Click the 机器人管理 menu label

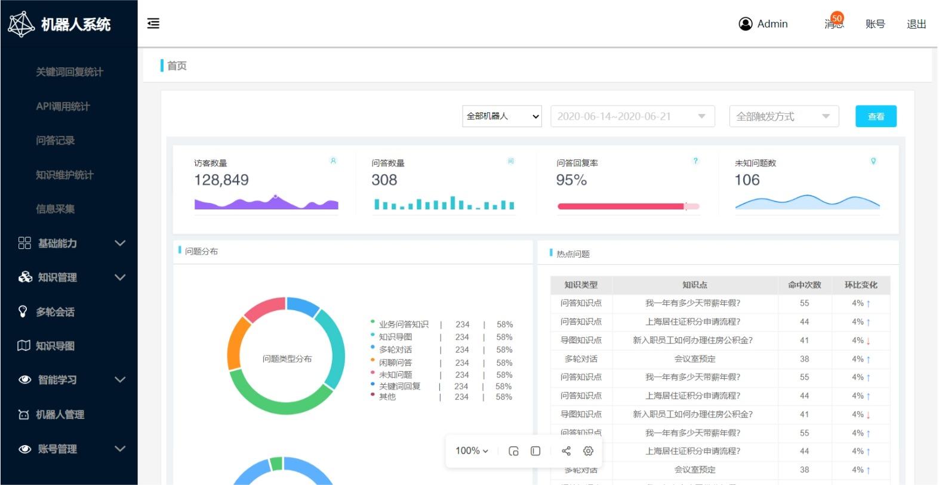click(60, 415)
